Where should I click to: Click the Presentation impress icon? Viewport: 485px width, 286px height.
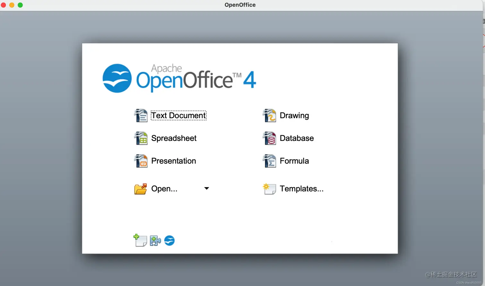tap(140, 161)
